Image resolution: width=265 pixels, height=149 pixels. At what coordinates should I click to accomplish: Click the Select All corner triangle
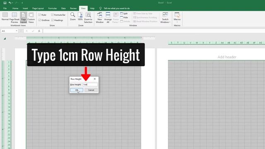(x=5, y=38)
